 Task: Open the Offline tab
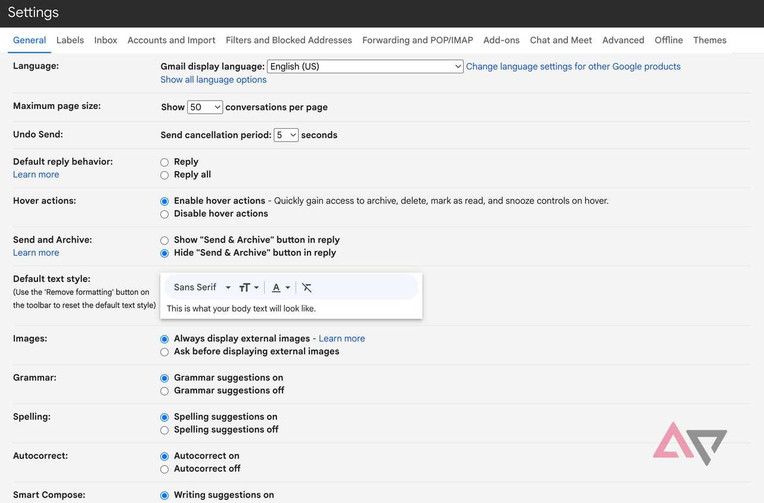tap(669, 40)
